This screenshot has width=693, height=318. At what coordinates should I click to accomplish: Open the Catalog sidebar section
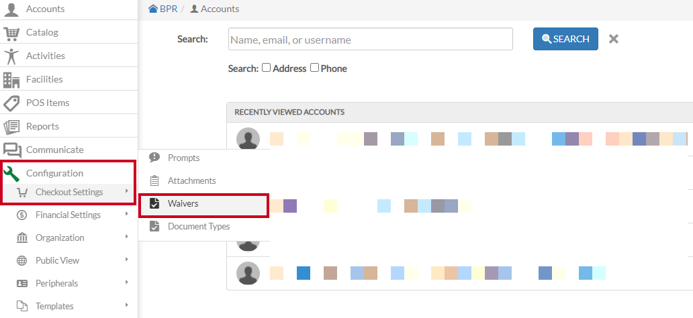(68, 32)
